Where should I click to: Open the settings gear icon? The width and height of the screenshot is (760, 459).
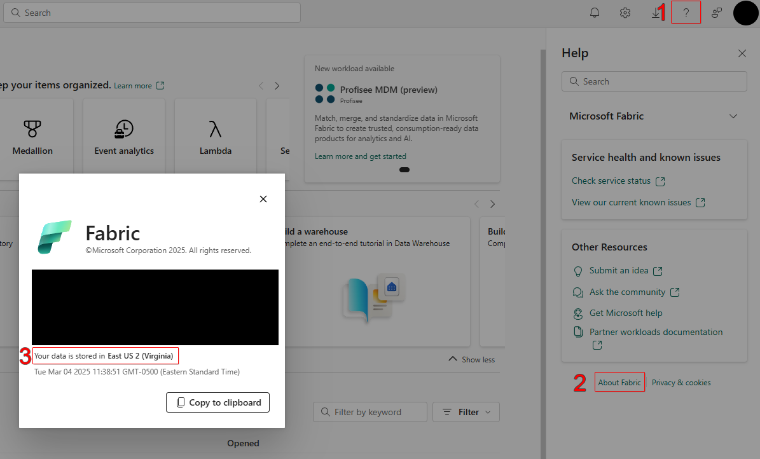pyautogui.click(x=625, y=13)
